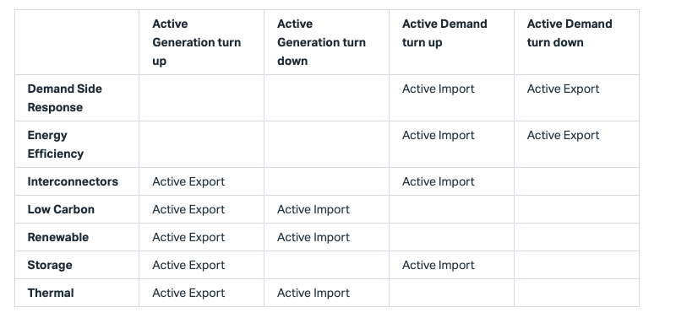The height and width of the screenshot is (318, 687).
Task: Select the Active Demand turn up header
Action: (x=444, y=33)
